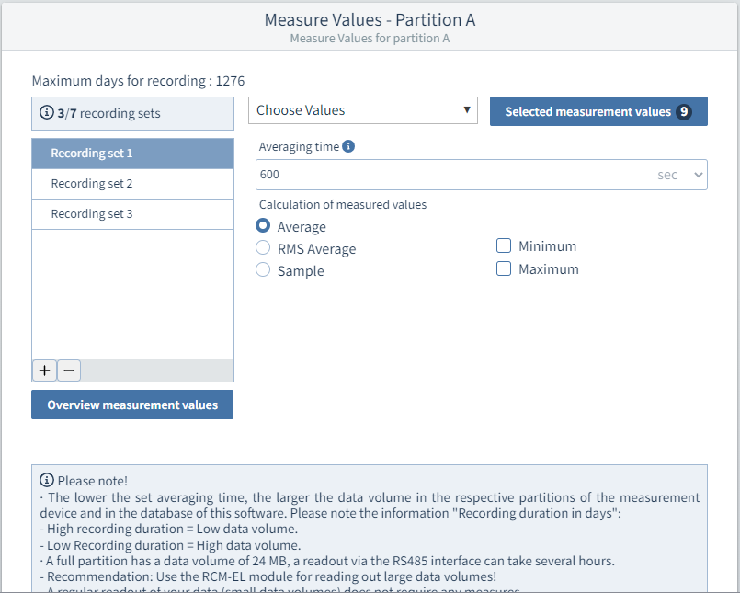Remove recording set with minus button

click(69, 371)
